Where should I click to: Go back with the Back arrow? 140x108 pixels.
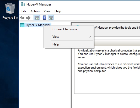pyautogui.click(x=22, y=18)
